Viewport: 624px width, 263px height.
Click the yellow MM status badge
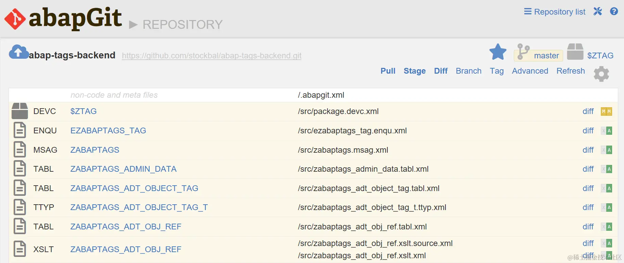[606, 111]
